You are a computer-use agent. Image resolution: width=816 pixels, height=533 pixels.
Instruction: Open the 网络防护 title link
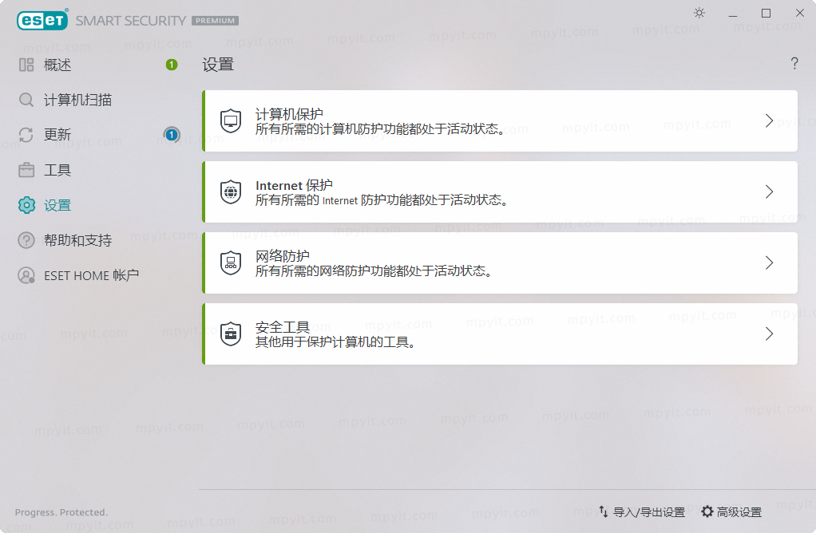(282, 256)
